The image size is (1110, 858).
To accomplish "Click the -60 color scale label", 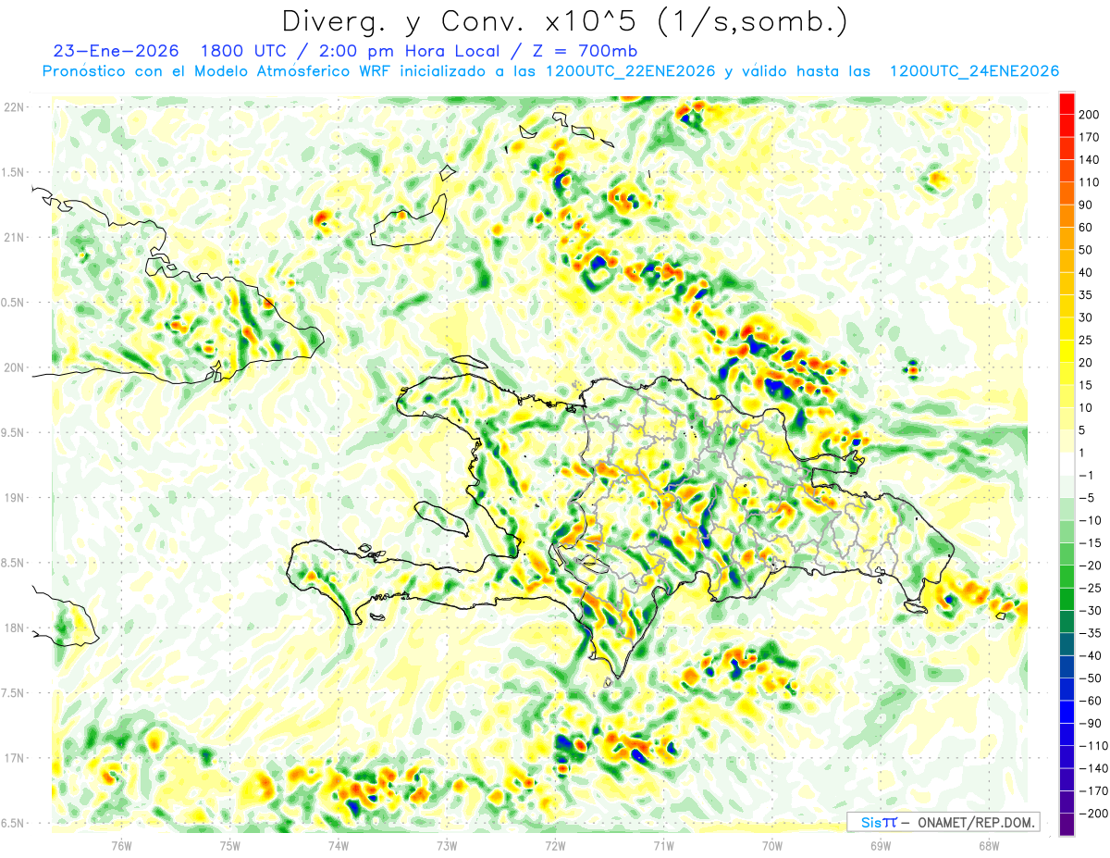I will [1089, 701].
